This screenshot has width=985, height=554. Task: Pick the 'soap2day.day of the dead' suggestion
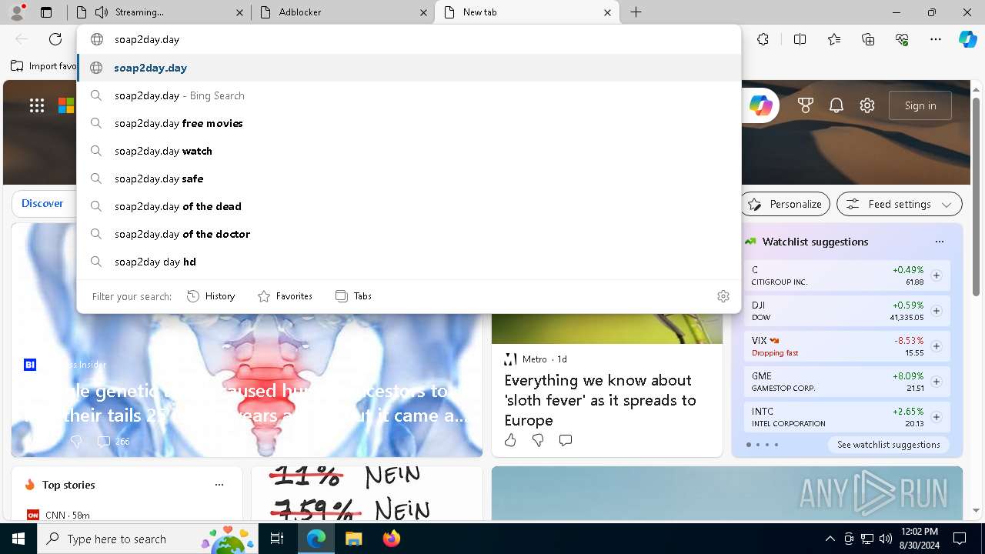coord(409,206)
